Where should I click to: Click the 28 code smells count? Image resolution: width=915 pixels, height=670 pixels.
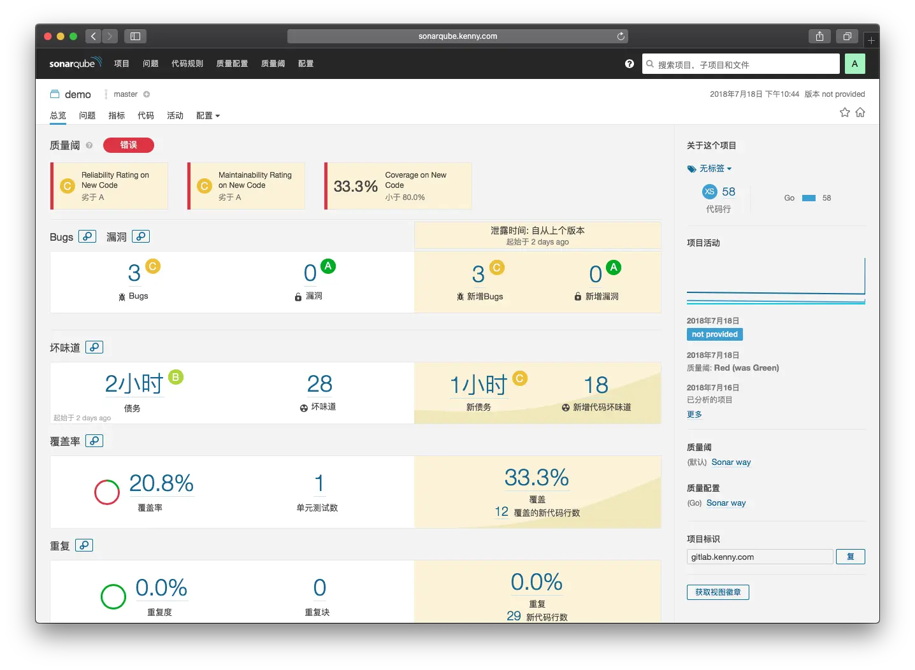[319, 384]
